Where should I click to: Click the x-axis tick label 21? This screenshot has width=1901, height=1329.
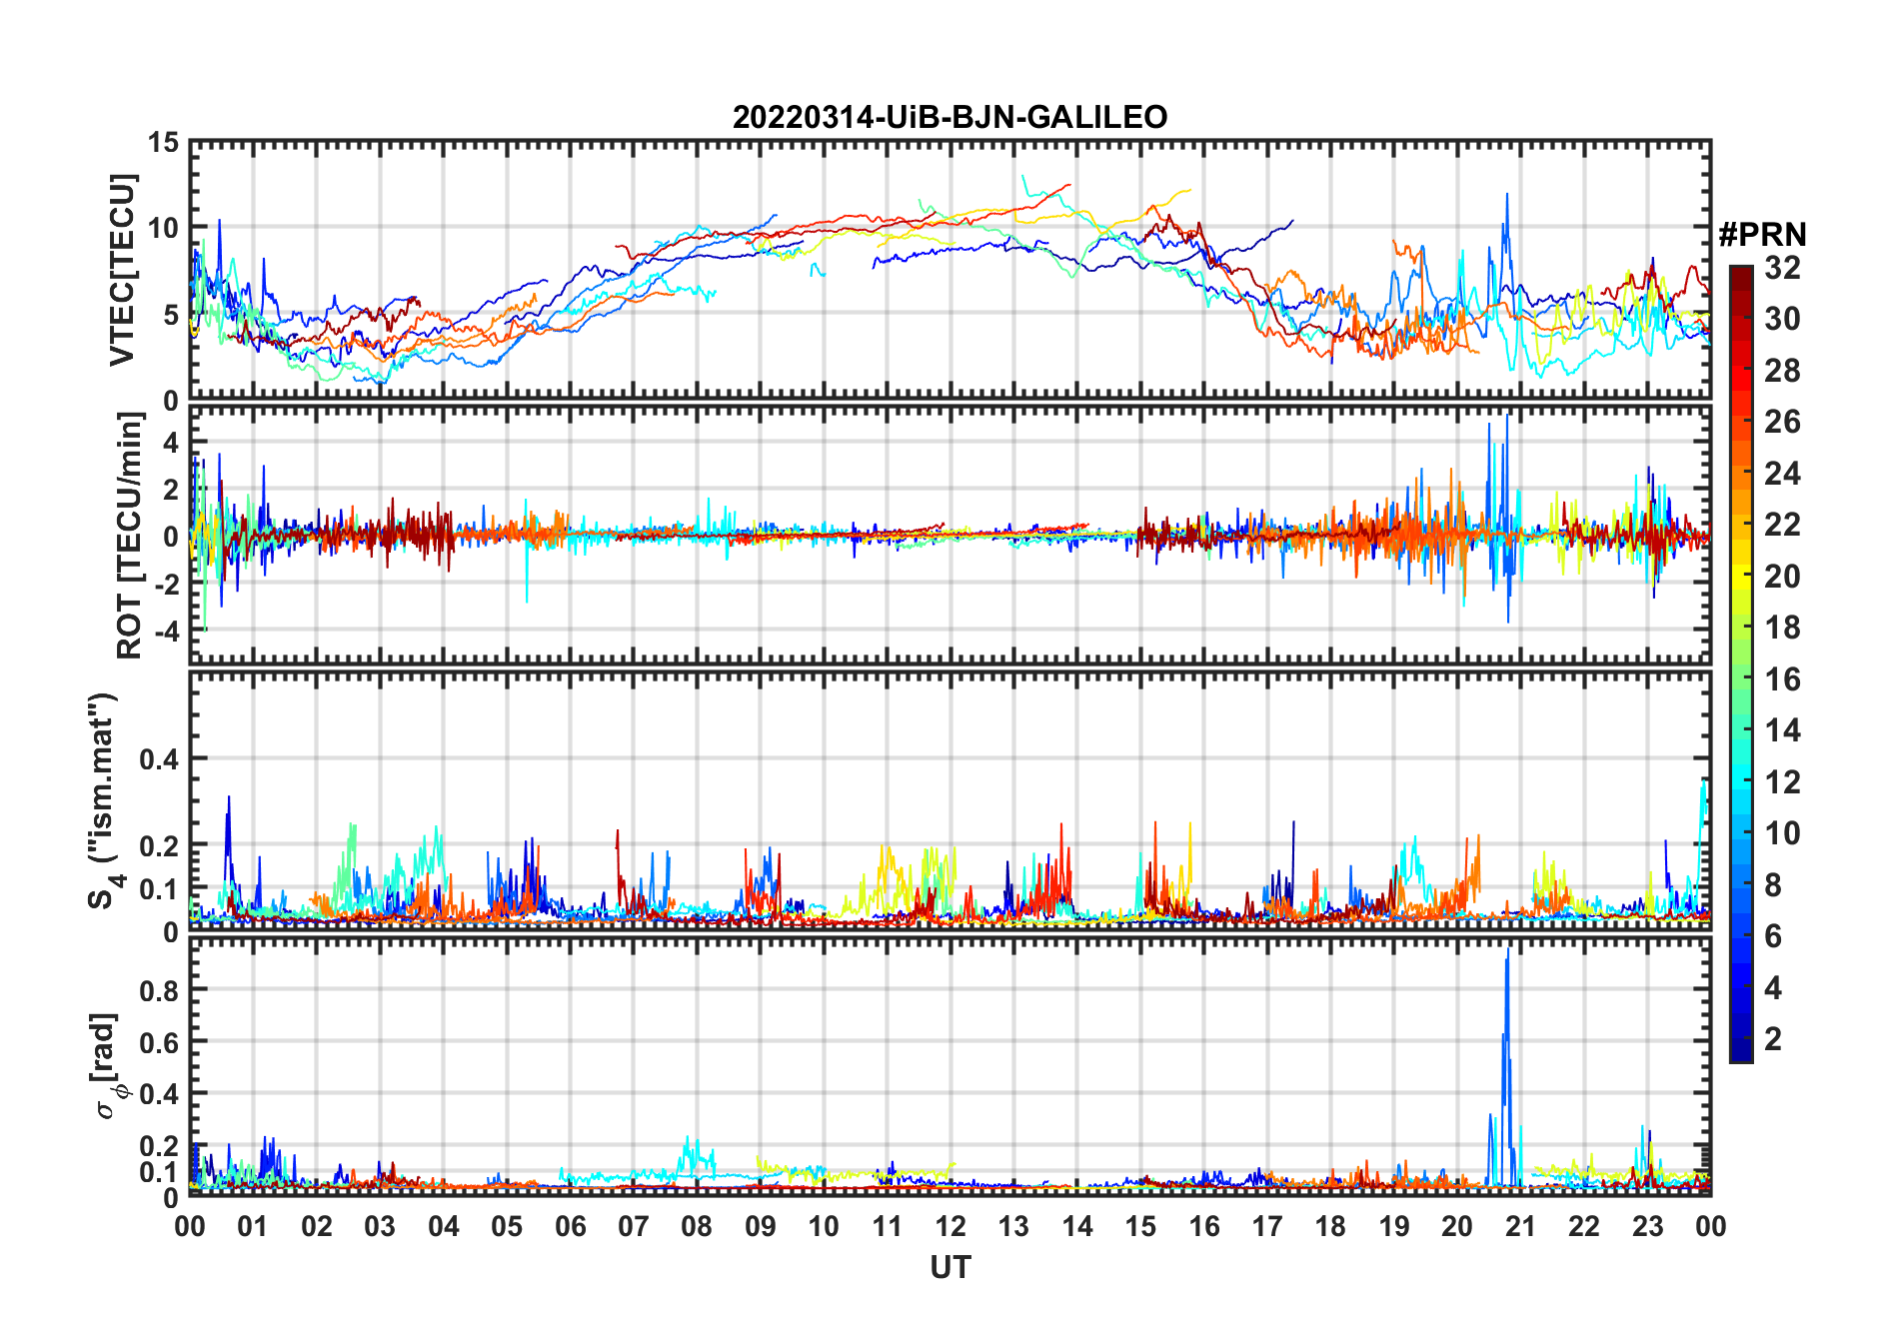pos(1520,1226)
